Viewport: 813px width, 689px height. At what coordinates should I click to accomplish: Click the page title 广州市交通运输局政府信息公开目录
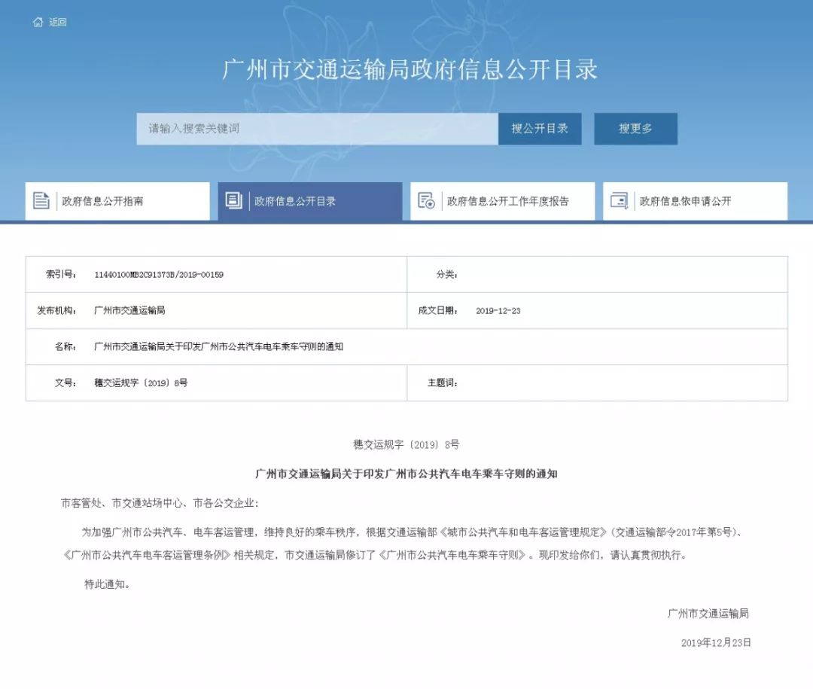pyautogui.click(x=410, y=69)
